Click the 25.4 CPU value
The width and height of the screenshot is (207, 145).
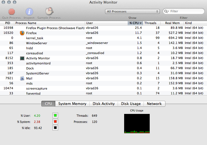pos(138,28)
